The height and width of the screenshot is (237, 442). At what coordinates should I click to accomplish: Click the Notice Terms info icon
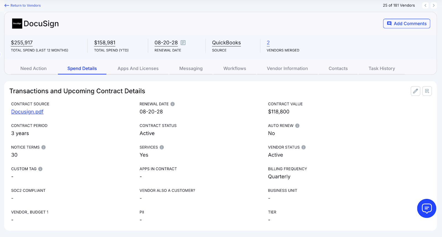tap(43, 147)
